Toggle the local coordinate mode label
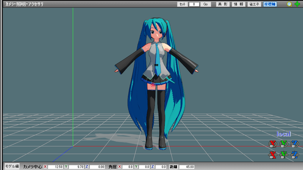The image size is (303, 170). 283,134
